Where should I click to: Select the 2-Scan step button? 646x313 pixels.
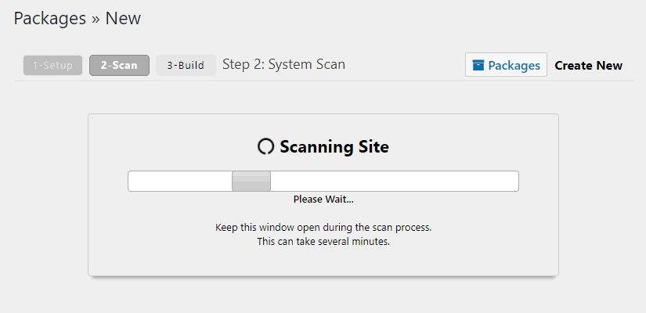point(119,65)
